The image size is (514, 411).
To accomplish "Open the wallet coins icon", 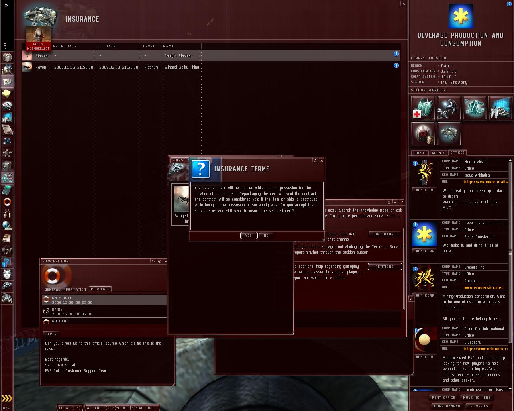I will click(x=7, y=178).
